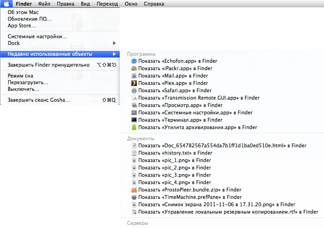
Task: Click the Transmission Remote GUI.app icon
Action: 134,98
